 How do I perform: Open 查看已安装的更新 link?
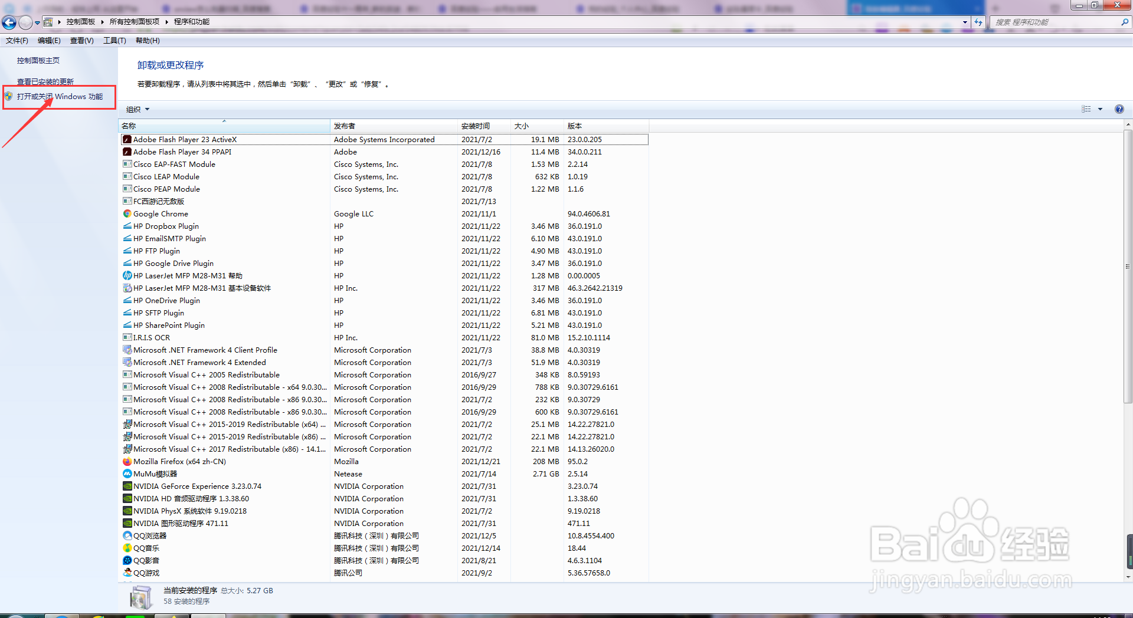pyautogui.click(x=45, y=81)
